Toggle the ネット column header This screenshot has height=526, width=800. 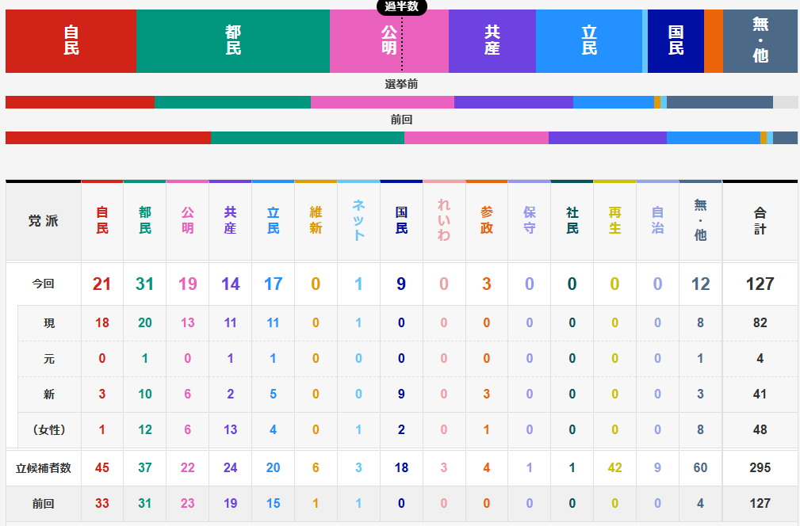(x=358, y=220)
